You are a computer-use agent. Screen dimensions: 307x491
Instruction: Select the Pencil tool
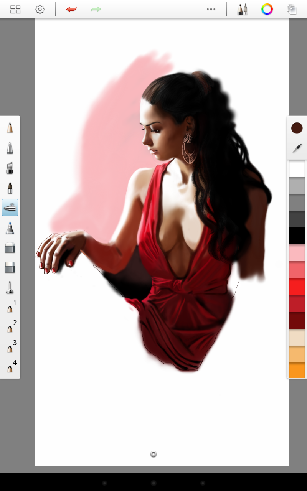10,128
